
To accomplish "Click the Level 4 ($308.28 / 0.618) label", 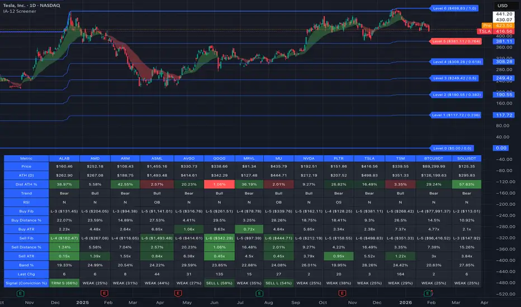I will point(457,62).
